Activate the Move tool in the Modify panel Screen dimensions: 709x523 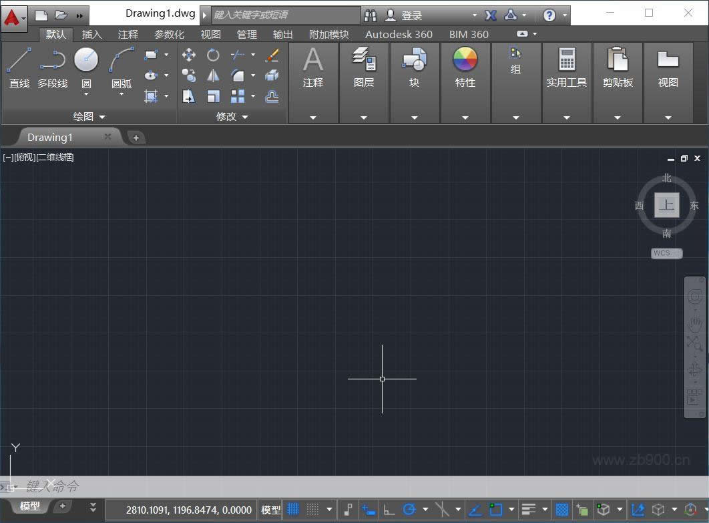click(x=189, y=55)
